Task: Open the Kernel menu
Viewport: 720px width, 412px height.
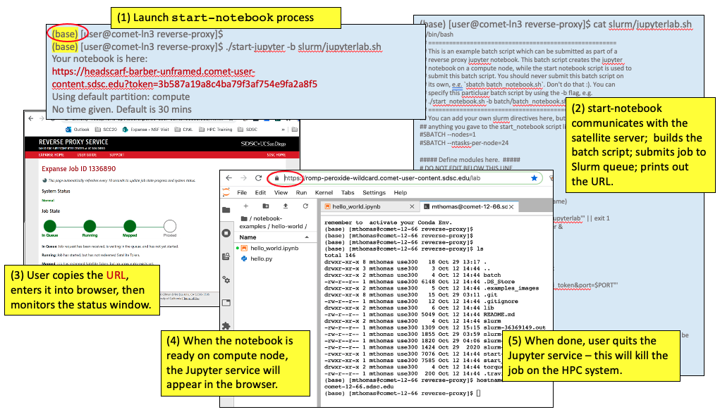Action: click(324, 193)
